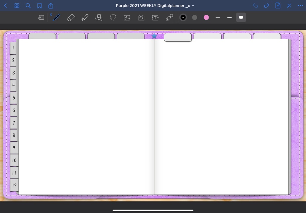Open the fourth blank top tab
The width and height of the screenshot is (306, 213).
click(131, 36)
